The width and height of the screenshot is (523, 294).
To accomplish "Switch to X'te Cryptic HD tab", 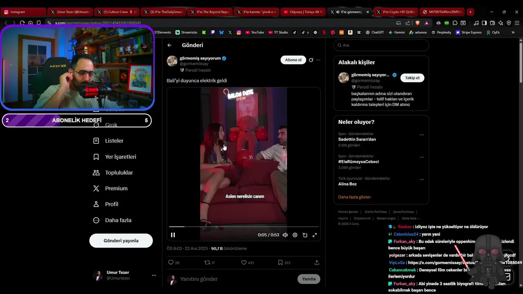I will [396, 12].
